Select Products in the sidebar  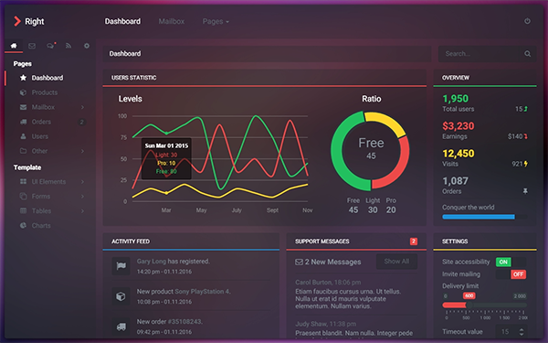45,92
